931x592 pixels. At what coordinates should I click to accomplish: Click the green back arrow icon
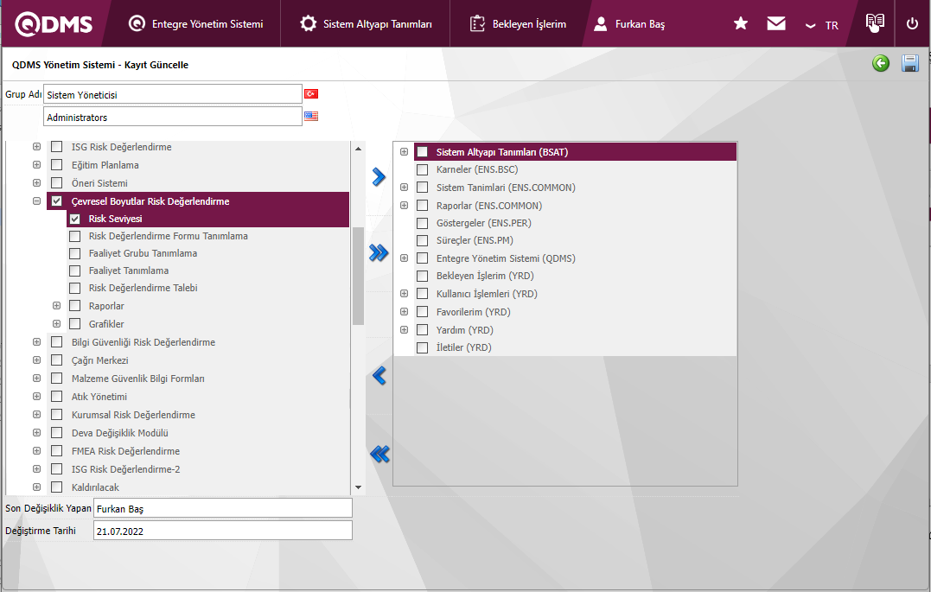[881, 63]
